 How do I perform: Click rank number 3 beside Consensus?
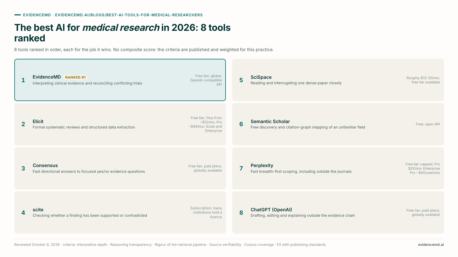23,168
